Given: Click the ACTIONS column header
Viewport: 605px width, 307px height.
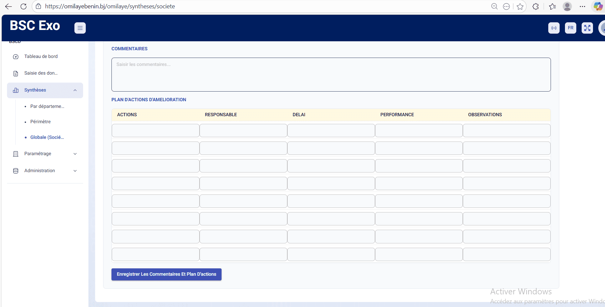Looking at the screenshot, I should pos(127,115).
